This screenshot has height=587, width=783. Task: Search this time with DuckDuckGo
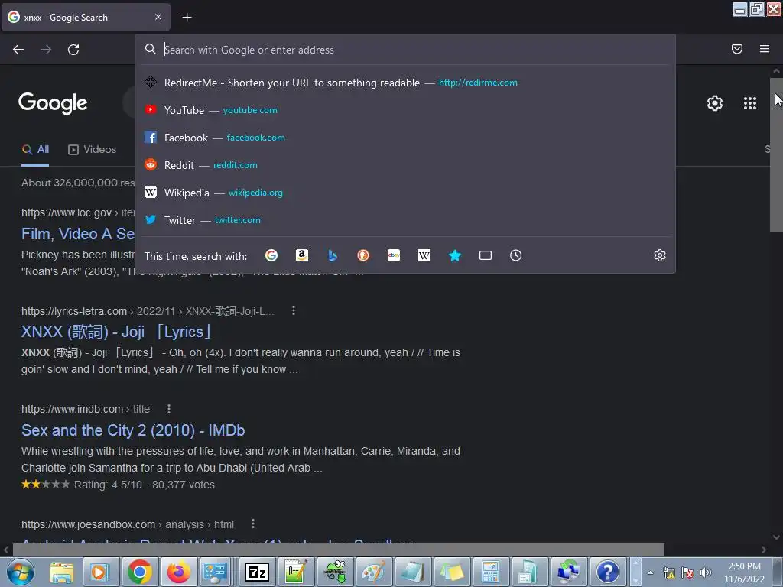(x=363, y=255)
